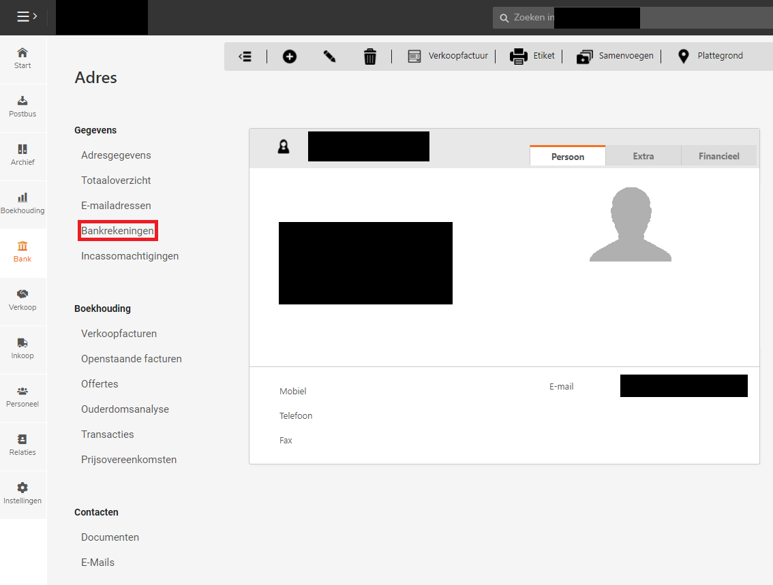Go to Instellingen gear in sidebar

[22, 493]
